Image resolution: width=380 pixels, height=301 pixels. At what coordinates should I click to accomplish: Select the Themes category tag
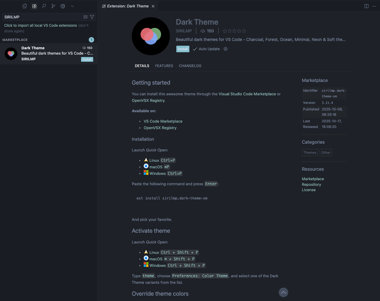pos(310,153)
